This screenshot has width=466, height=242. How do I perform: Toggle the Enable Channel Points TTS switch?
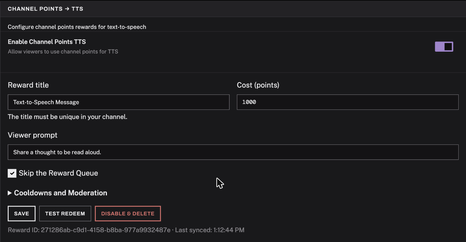[444, 47]
